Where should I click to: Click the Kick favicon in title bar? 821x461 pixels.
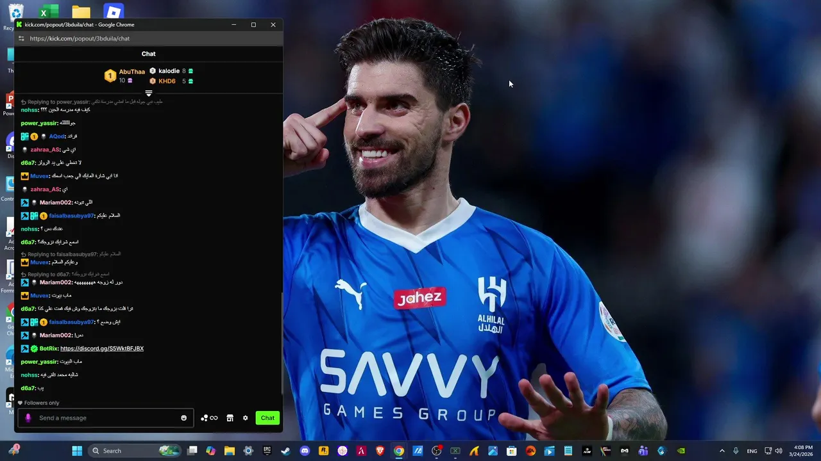[x=19, y=24]
